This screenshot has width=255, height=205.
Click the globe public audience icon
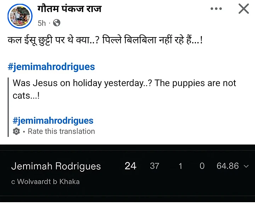point(56,23)
